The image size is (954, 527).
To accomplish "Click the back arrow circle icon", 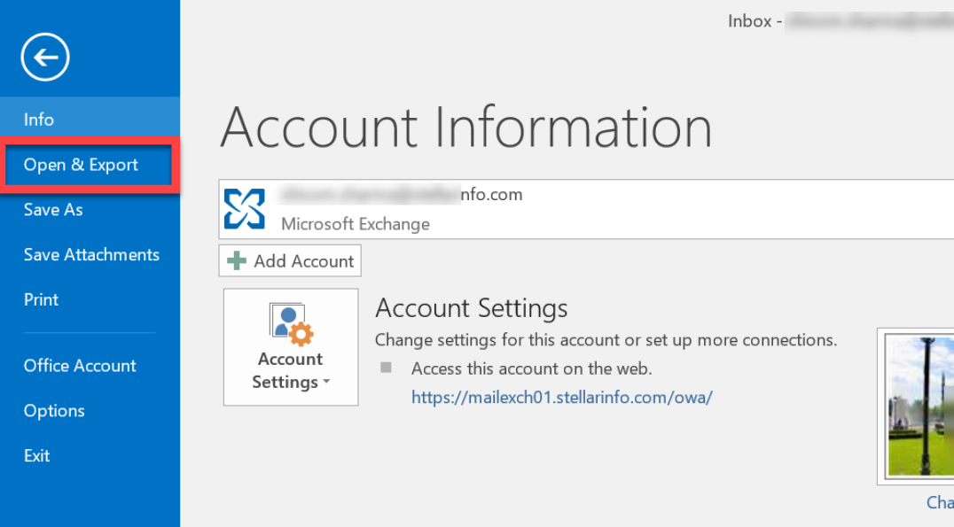I will [x=45, y=58].
